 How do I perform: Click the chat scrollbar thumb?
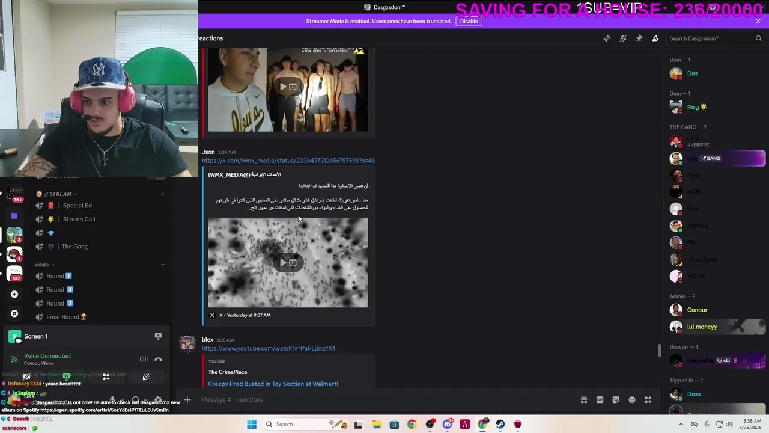point(659,350)
